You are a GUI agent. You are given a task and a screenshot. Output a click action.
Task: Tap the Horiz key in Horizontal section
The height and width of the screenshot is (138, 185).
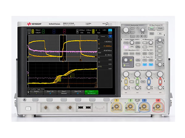click(132, 28)
